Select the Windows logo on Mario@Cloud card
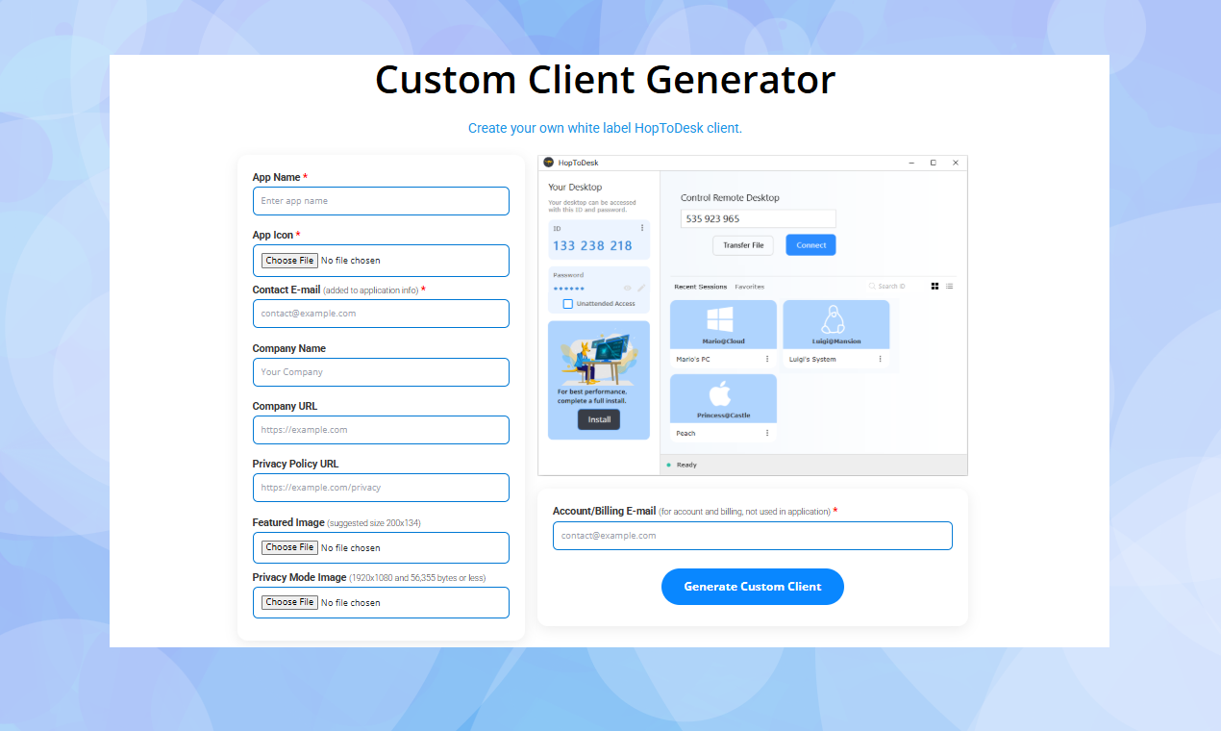This screenshot has width=1221, height=731. [x=720, y=320]
